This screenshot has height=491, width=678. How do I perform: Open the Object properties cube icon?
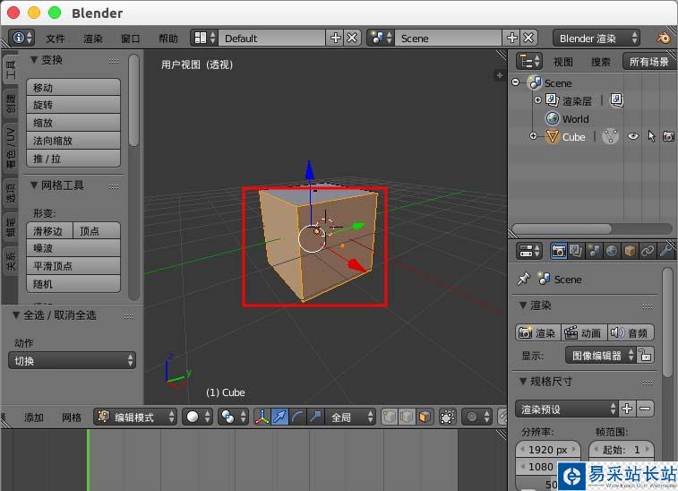(630, 251)
